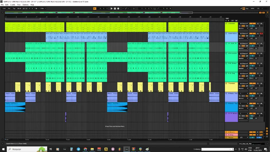270x152 pixels.
Task: Enable MIDI Map Mode
Action: (252, 8)
